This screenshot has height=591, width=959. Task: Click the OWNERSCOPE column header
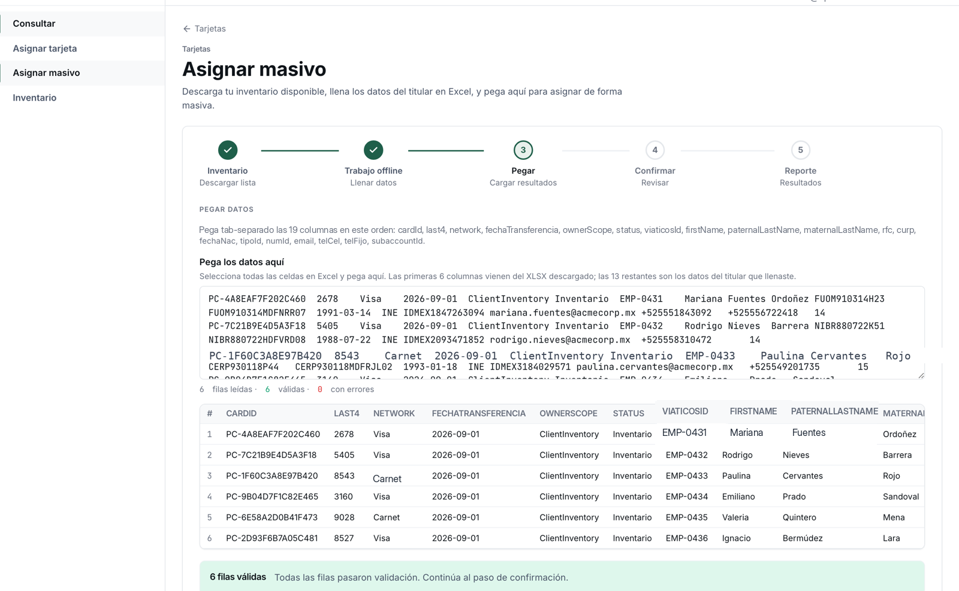pyautogui.click(x=568, y=414)
